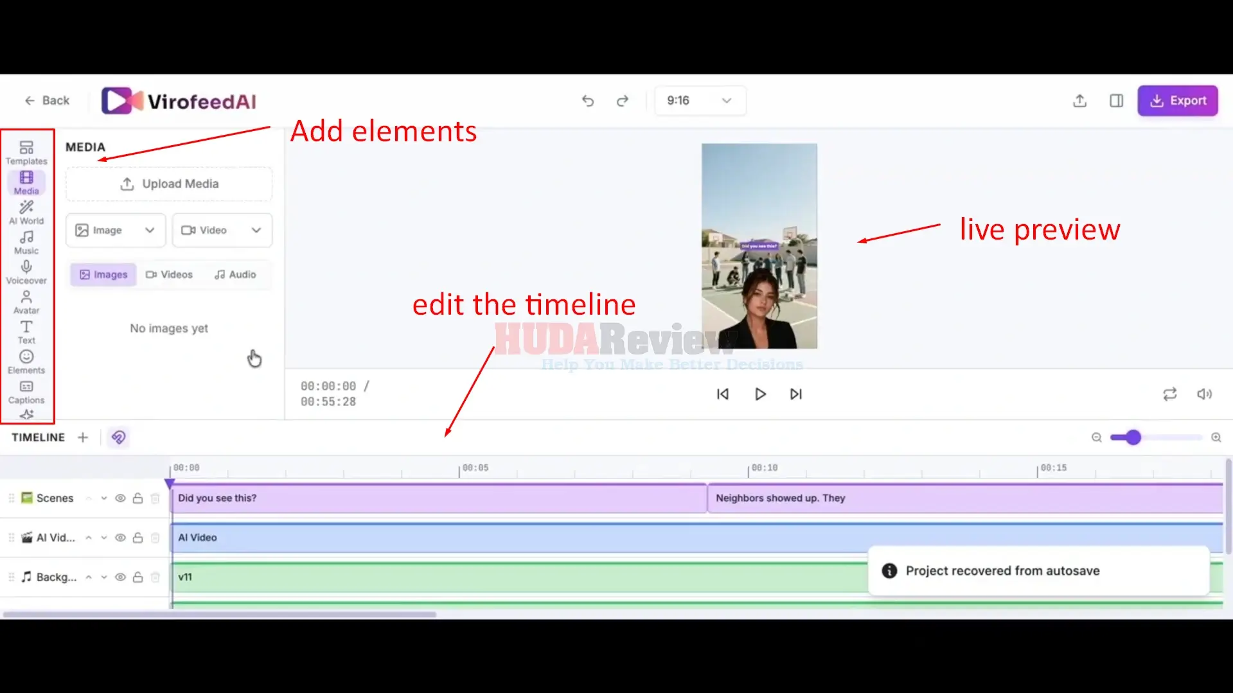
Task: Open the Image generation dropdown
Action: coord(116,230)
